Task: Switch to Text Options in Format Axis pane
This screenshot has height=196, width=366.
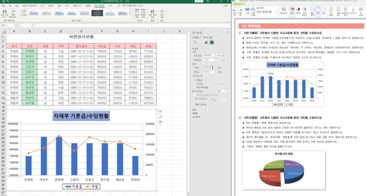Action: (208, 37)
